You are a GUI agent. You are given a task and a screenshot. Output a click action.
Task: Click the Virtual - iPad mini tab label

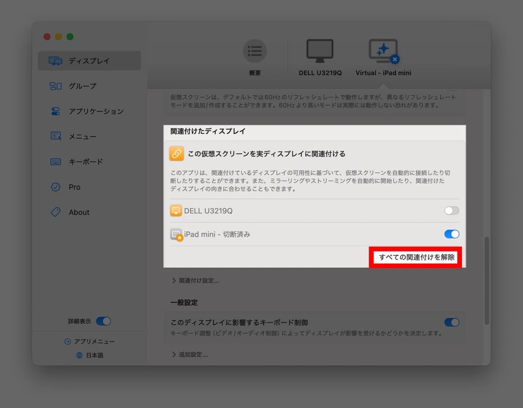click(384, 73)
